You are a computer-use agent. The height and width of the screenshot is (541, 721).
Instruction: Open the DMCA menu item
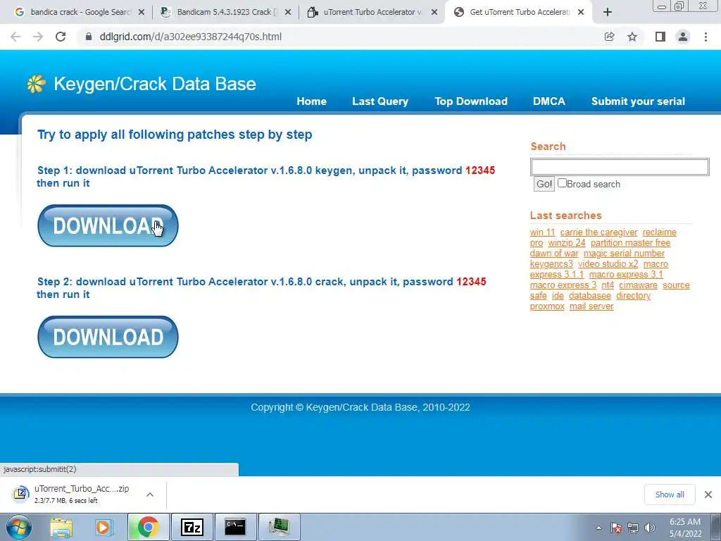click(x=549, y=101)
